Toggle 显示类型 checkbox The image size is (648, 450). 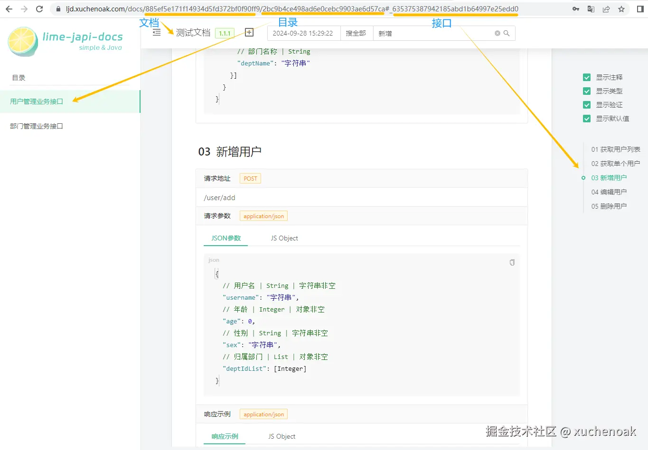click(587, 91)
